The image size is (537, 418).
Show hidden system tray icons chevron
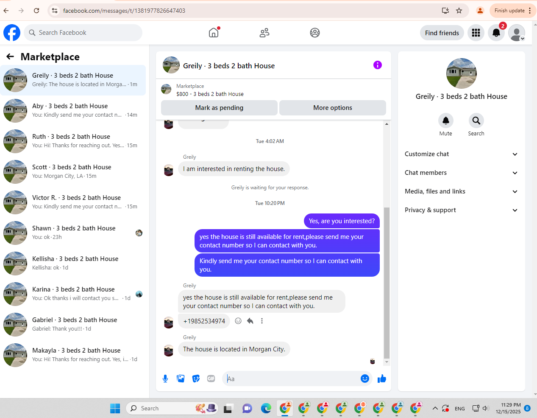(x=435, y=408)
